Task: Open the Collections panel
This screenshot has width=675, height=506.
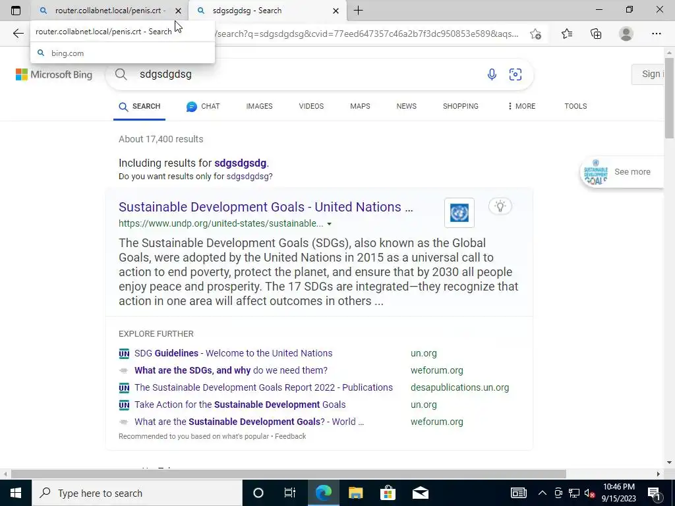Action: coord(596,34)
